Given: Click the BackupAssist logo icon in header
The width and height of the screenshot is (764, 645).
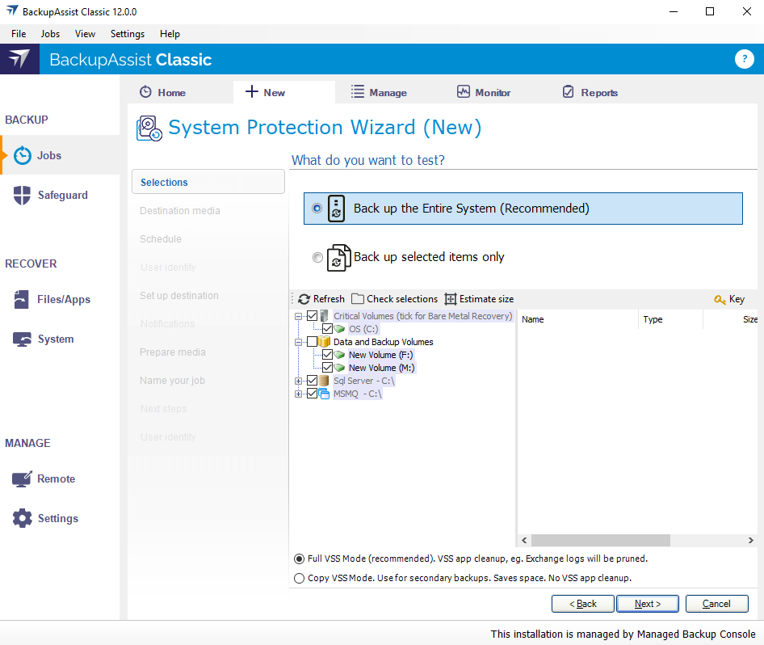Looking at the screenshot, I should 19,59.
